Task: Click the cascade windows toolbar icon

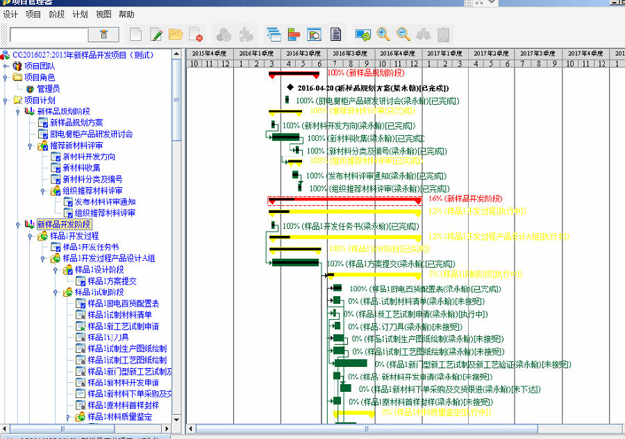Action: click(x=274, y=34)
